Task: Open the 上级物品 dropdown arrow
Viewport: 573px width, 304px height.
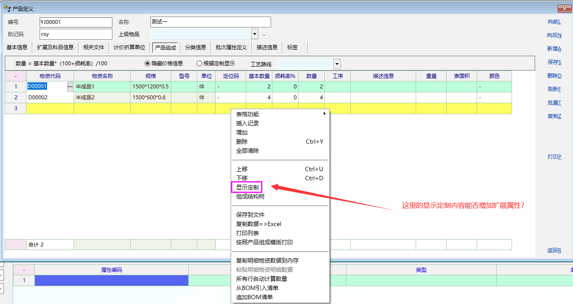Action: click(x=255, y=34)
